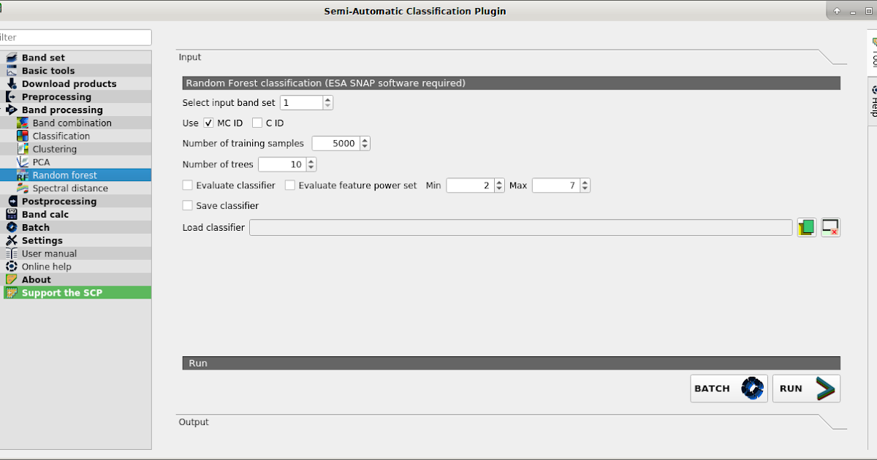Enable the Save classifier option

(x=187, y=205)
